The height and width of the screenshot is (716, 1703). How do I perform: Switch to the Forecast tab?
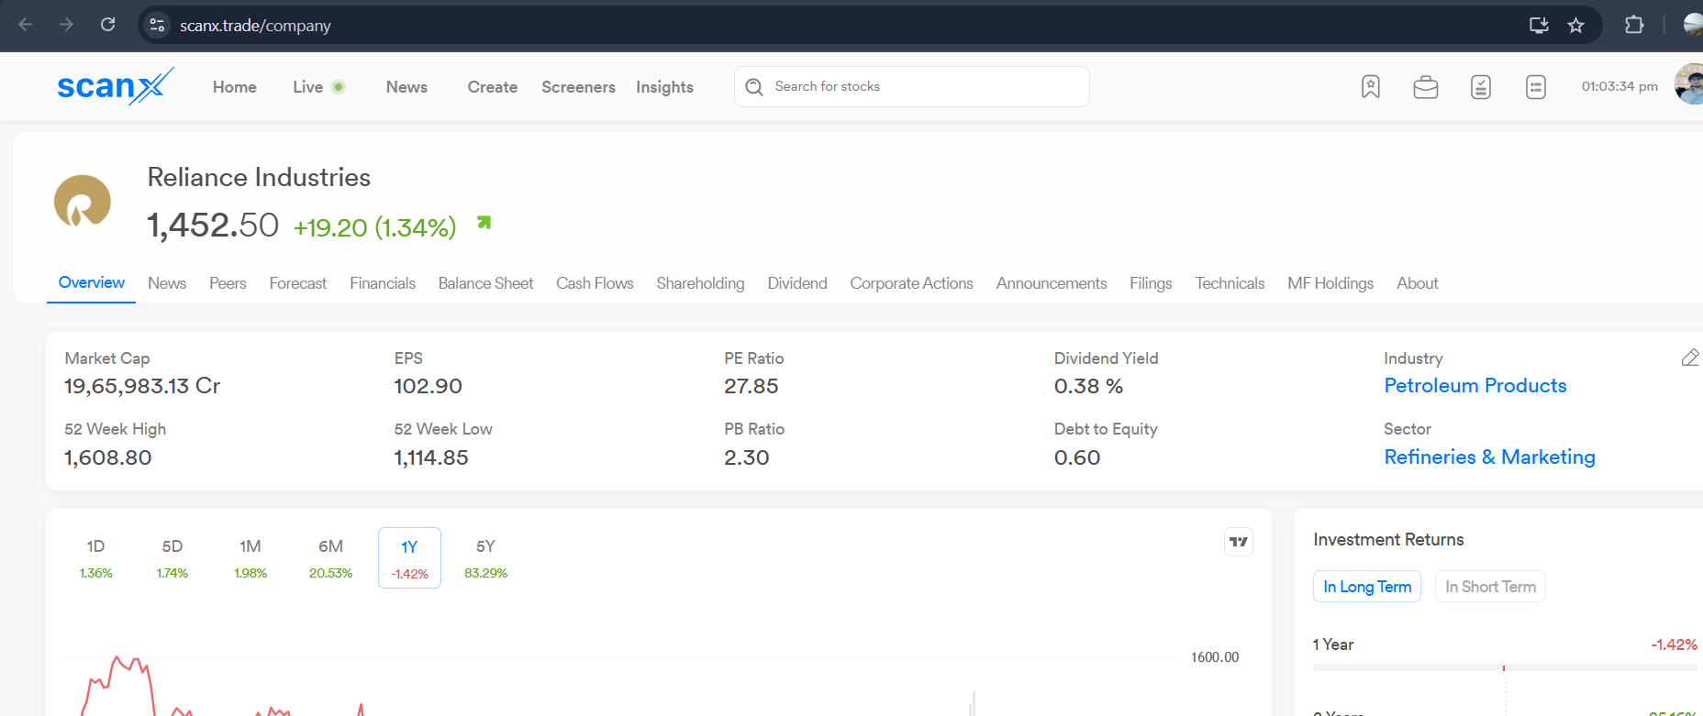[298, 283]
